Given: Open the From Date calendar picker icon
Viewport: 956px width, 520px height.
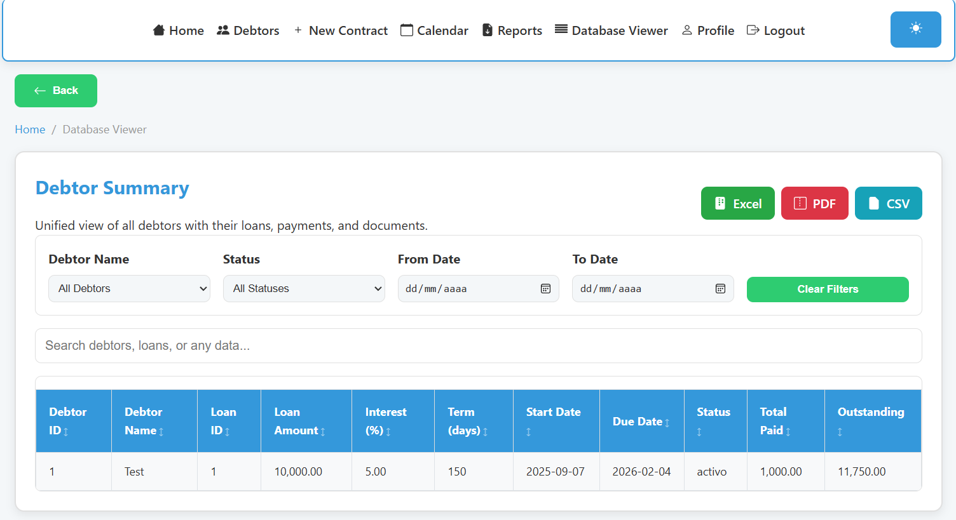Looking at the screenshot, I should [x=545, y=289].
